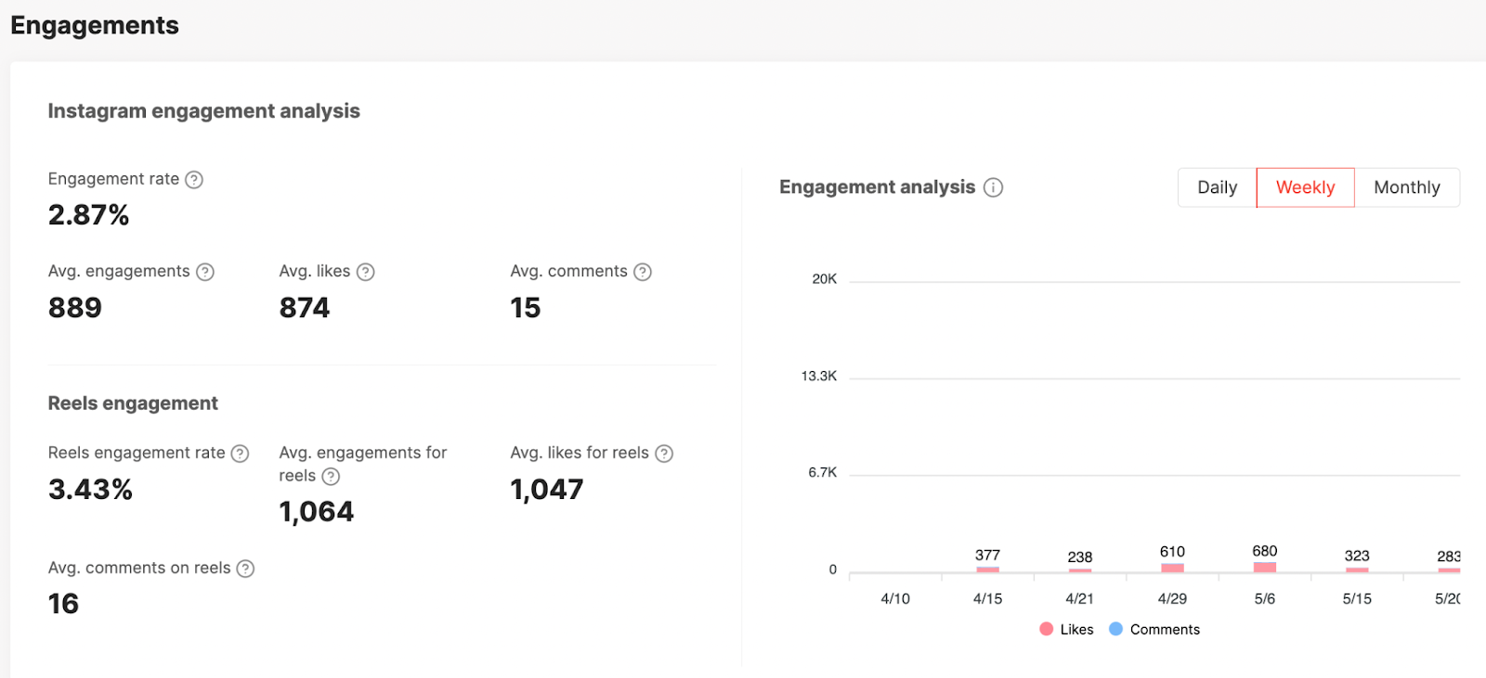Toggle the Comments legend item
Image resolution: width=1486 pixels, height=678 pixels.
pos(1154,629)
